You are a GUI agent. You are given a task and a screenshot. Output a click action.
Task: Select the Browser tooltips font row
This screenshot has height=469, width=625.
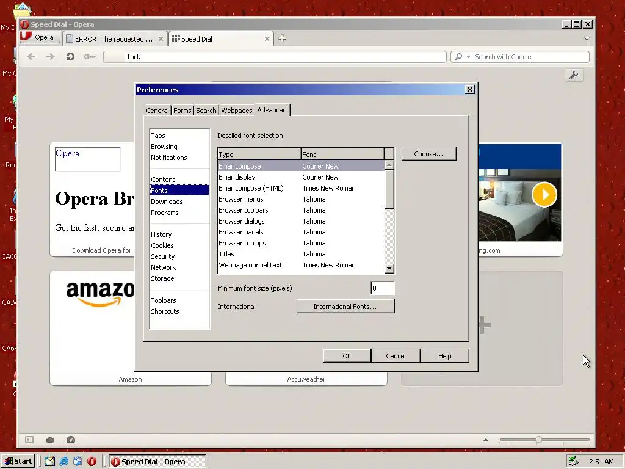(x=301, y=243)
